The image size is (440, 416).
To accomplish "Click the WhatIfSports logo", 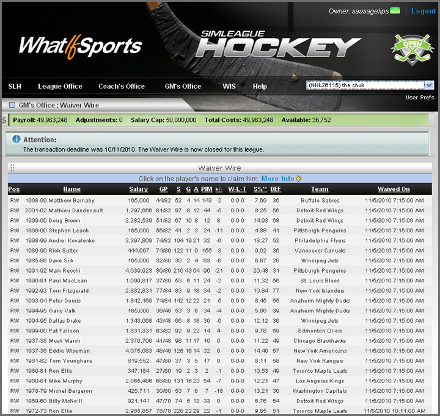I will (x=80, y=47).
